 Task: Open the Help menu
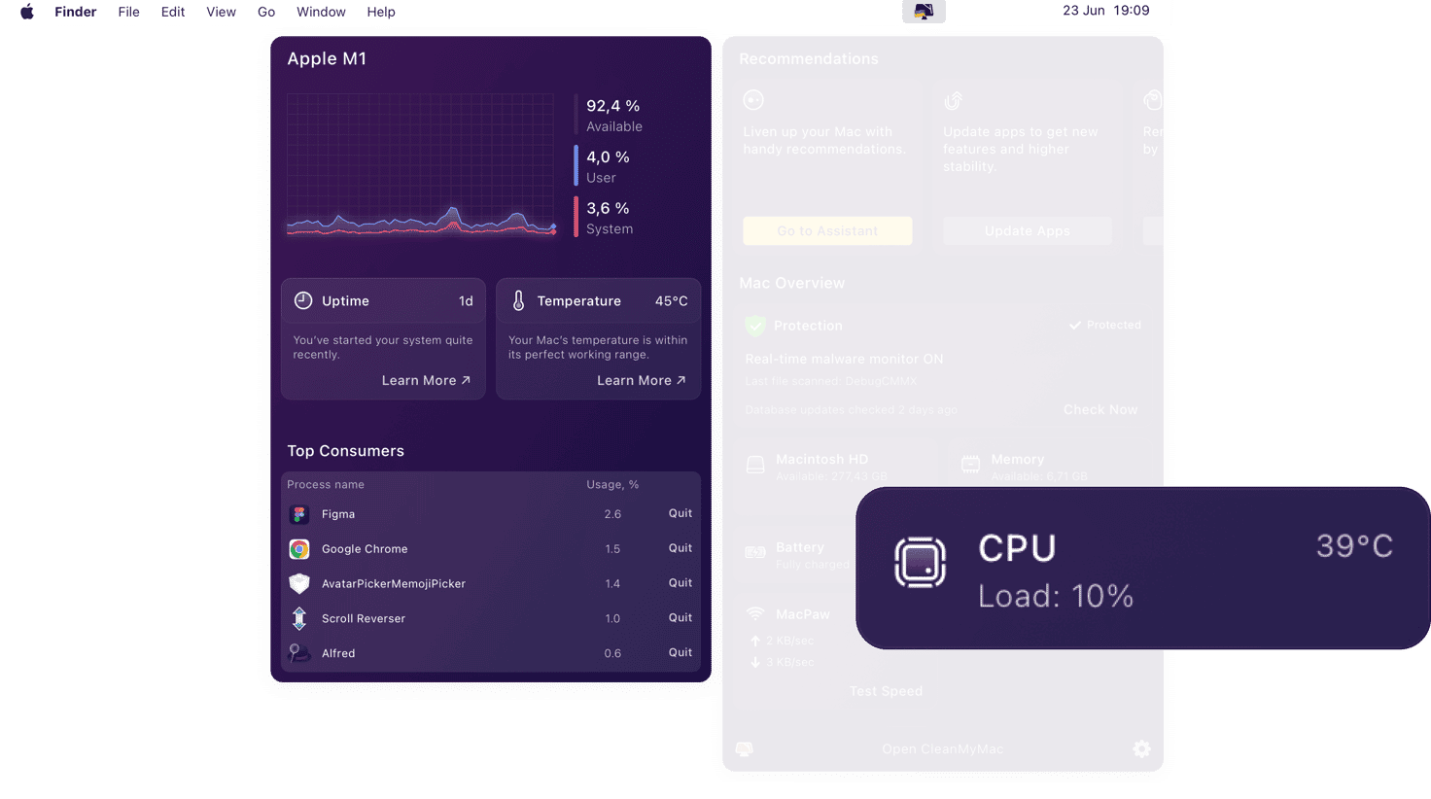[x=381, y=12]
